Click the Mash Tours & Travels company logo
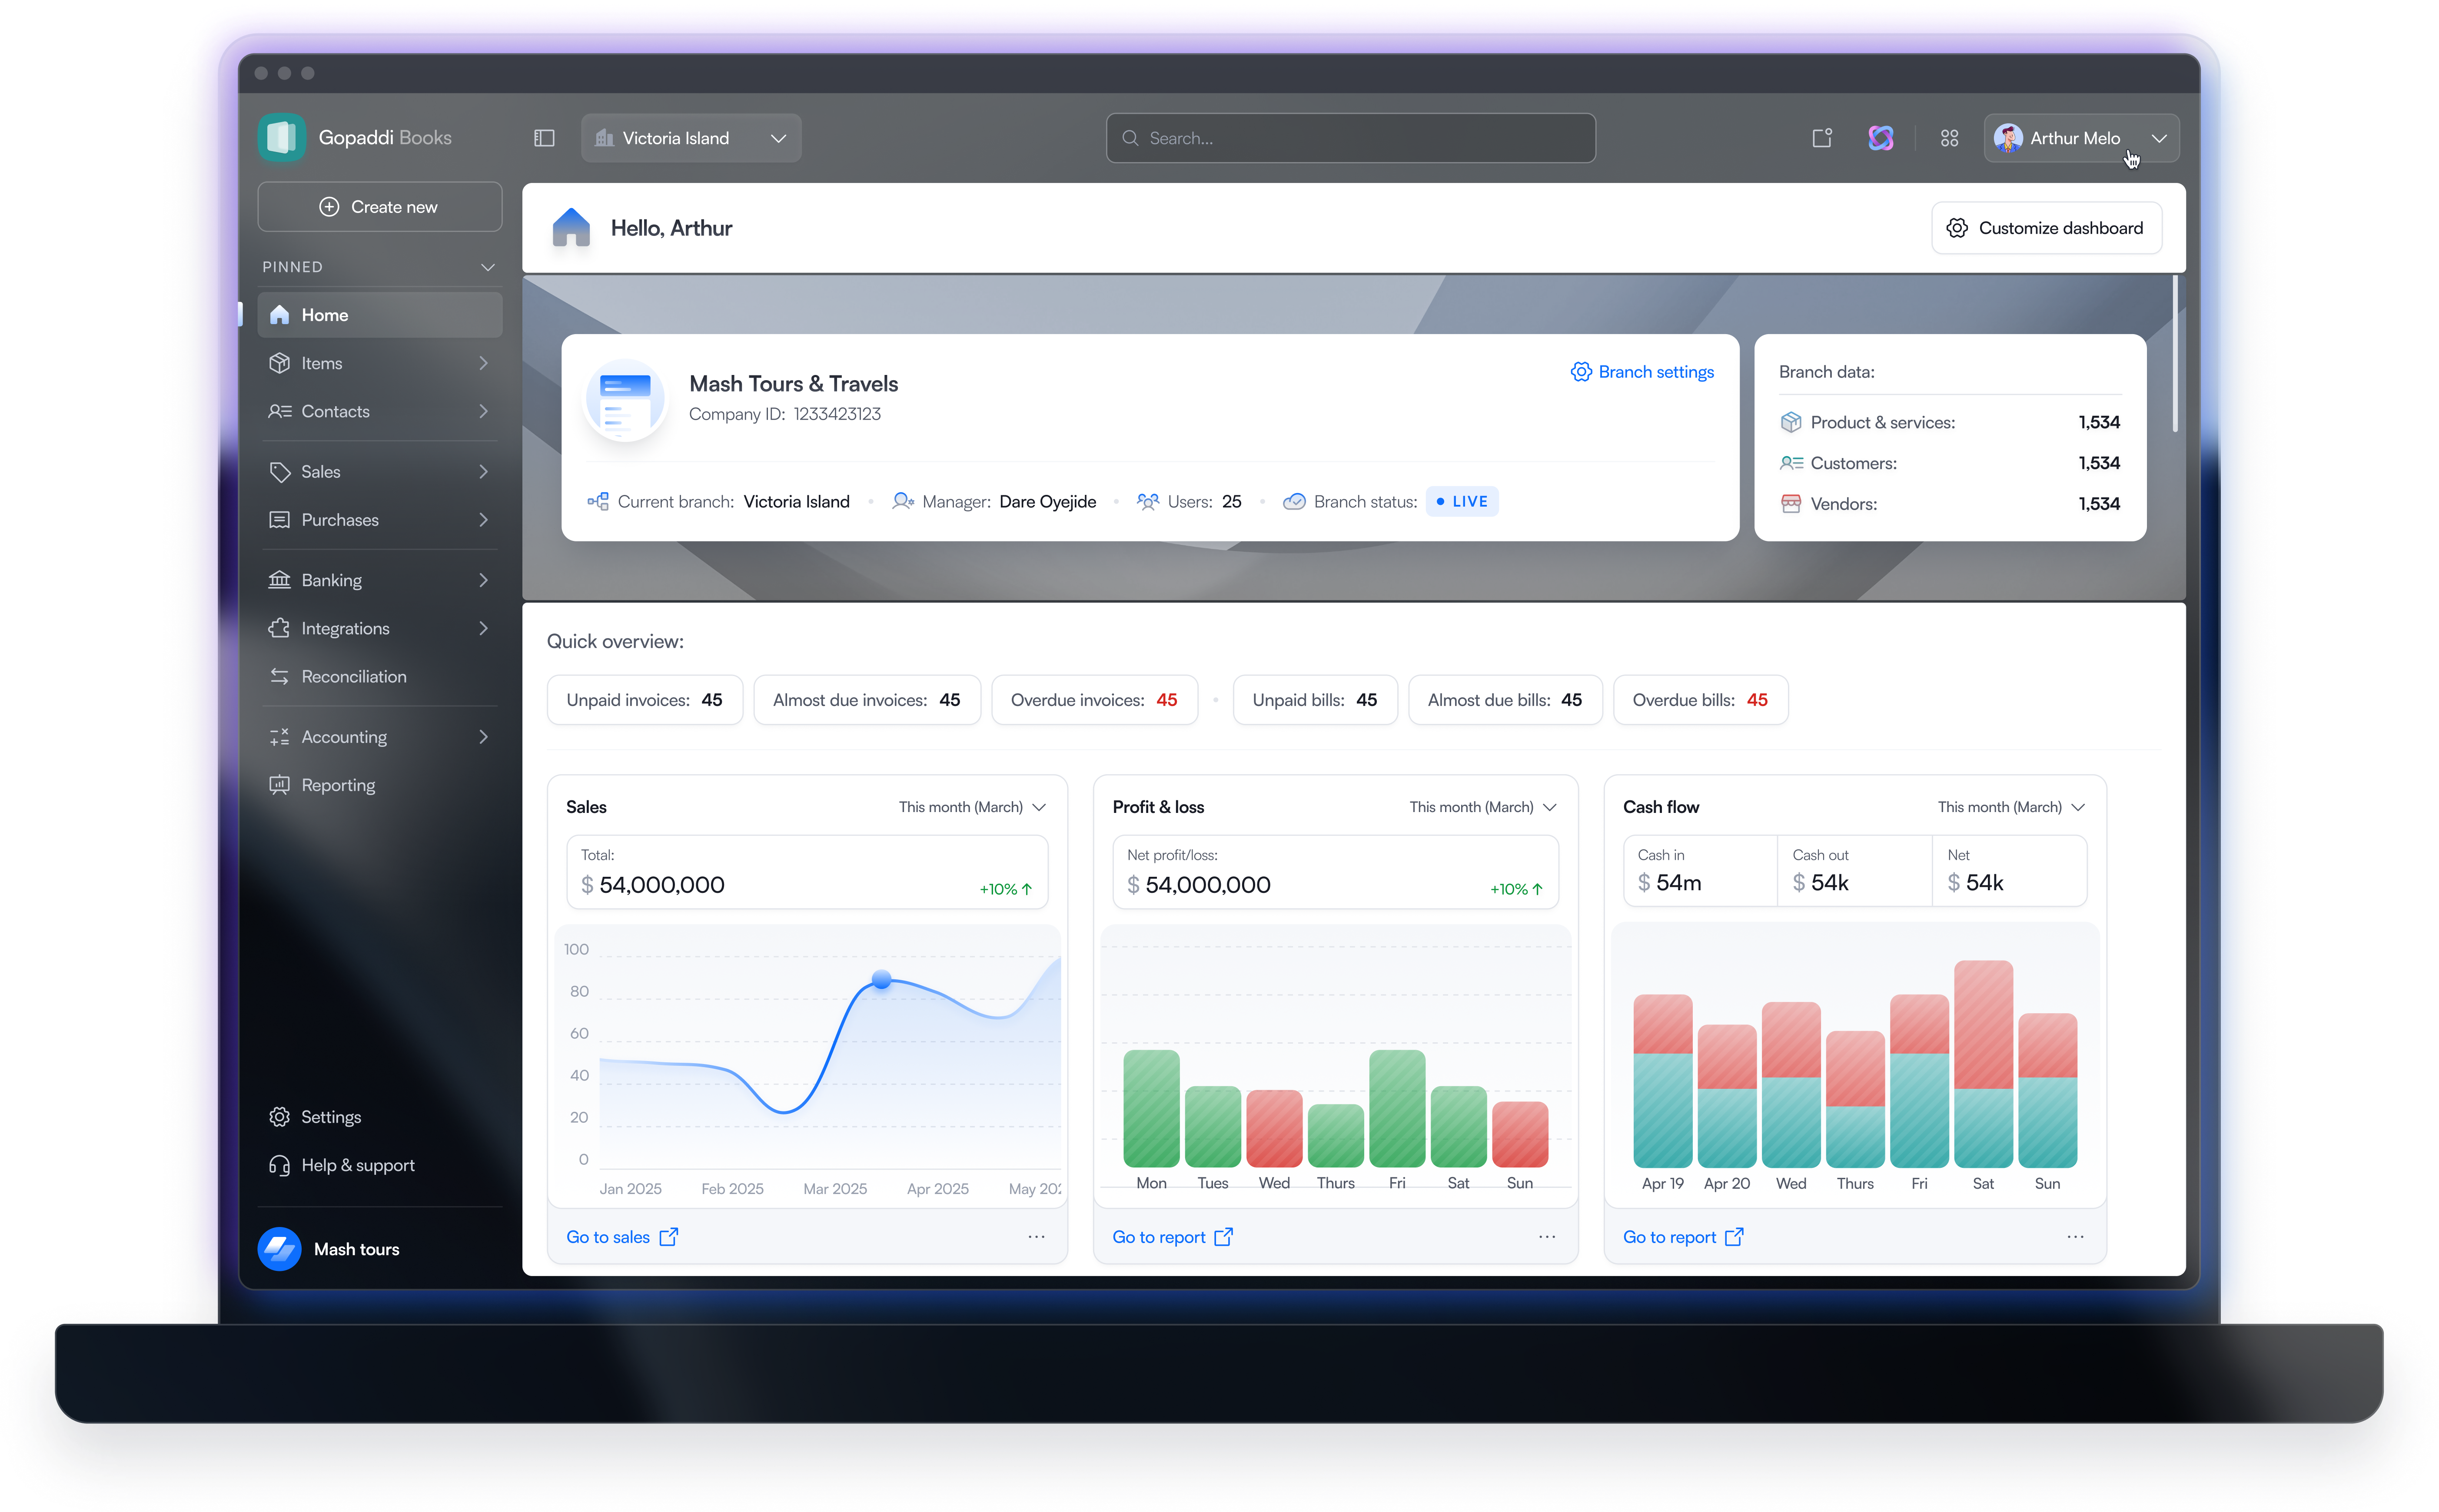 626,399
